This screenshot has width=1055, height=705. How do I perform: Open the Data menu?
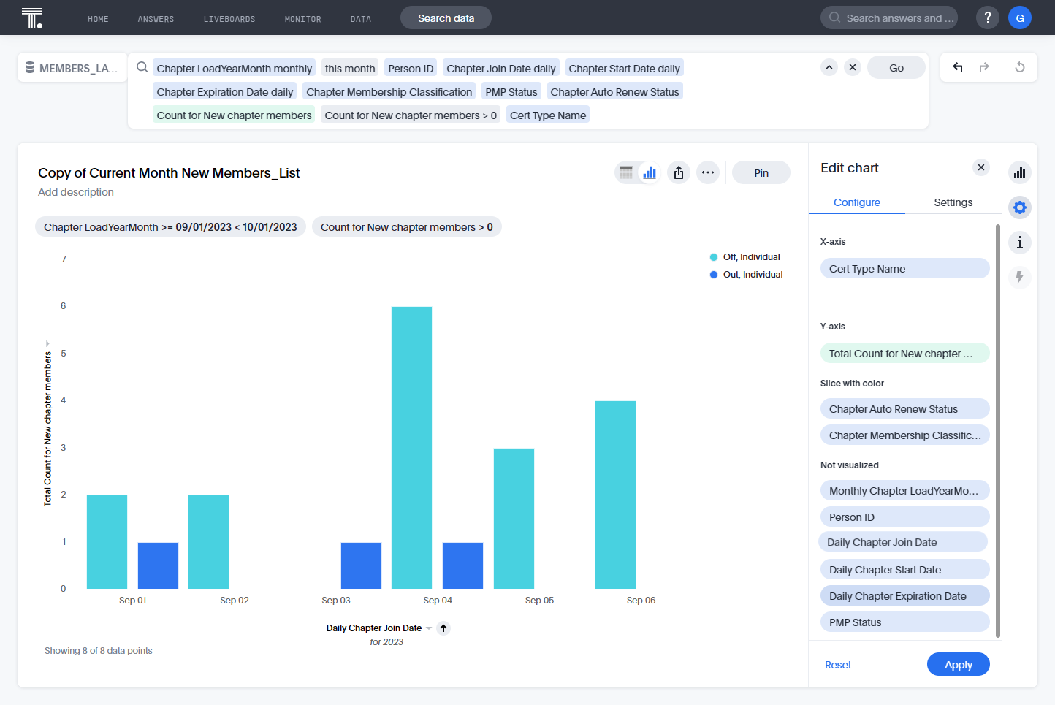click(x=361, y=19)
